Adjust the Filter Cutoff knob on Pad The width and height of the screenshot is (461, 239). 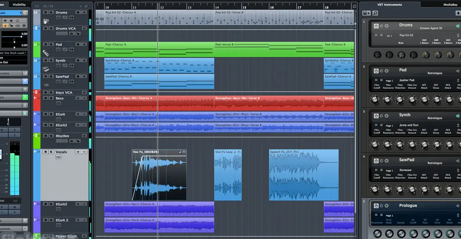click(375, 99)
